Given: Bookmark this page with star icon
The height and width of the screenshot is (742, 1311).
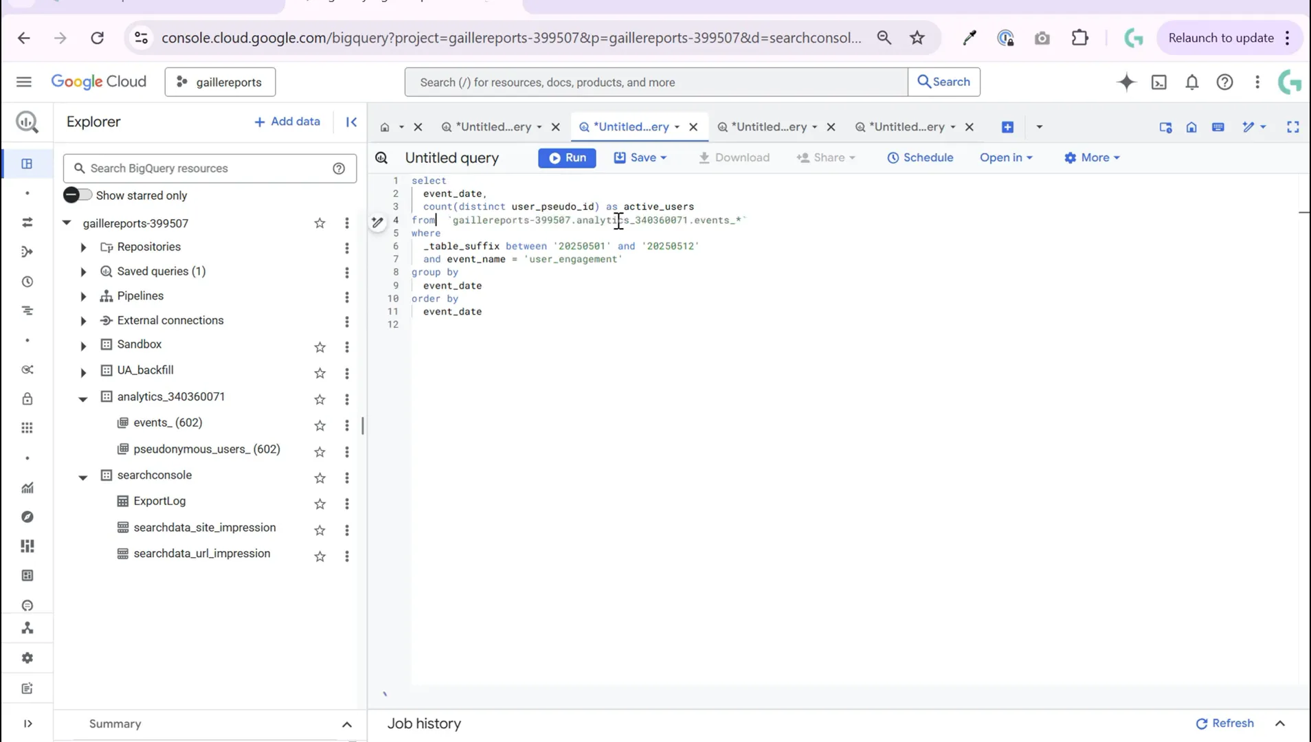Looking at the screenshot, I should point(917,38).
